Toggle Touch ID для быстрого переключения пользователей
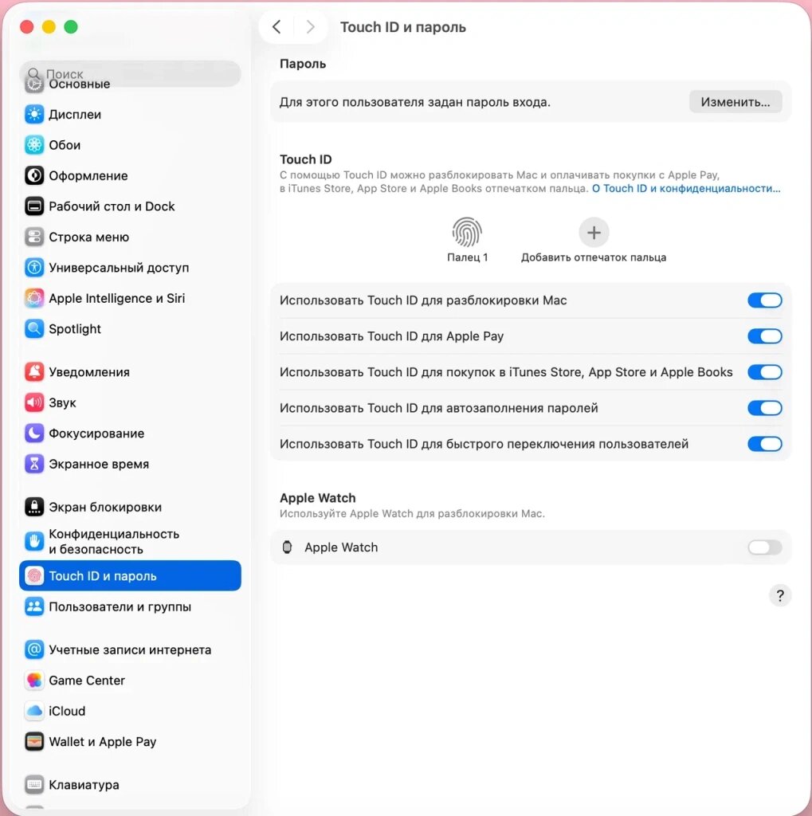The height and width of the screenshot is (816, 812). (x=765, y=444)
